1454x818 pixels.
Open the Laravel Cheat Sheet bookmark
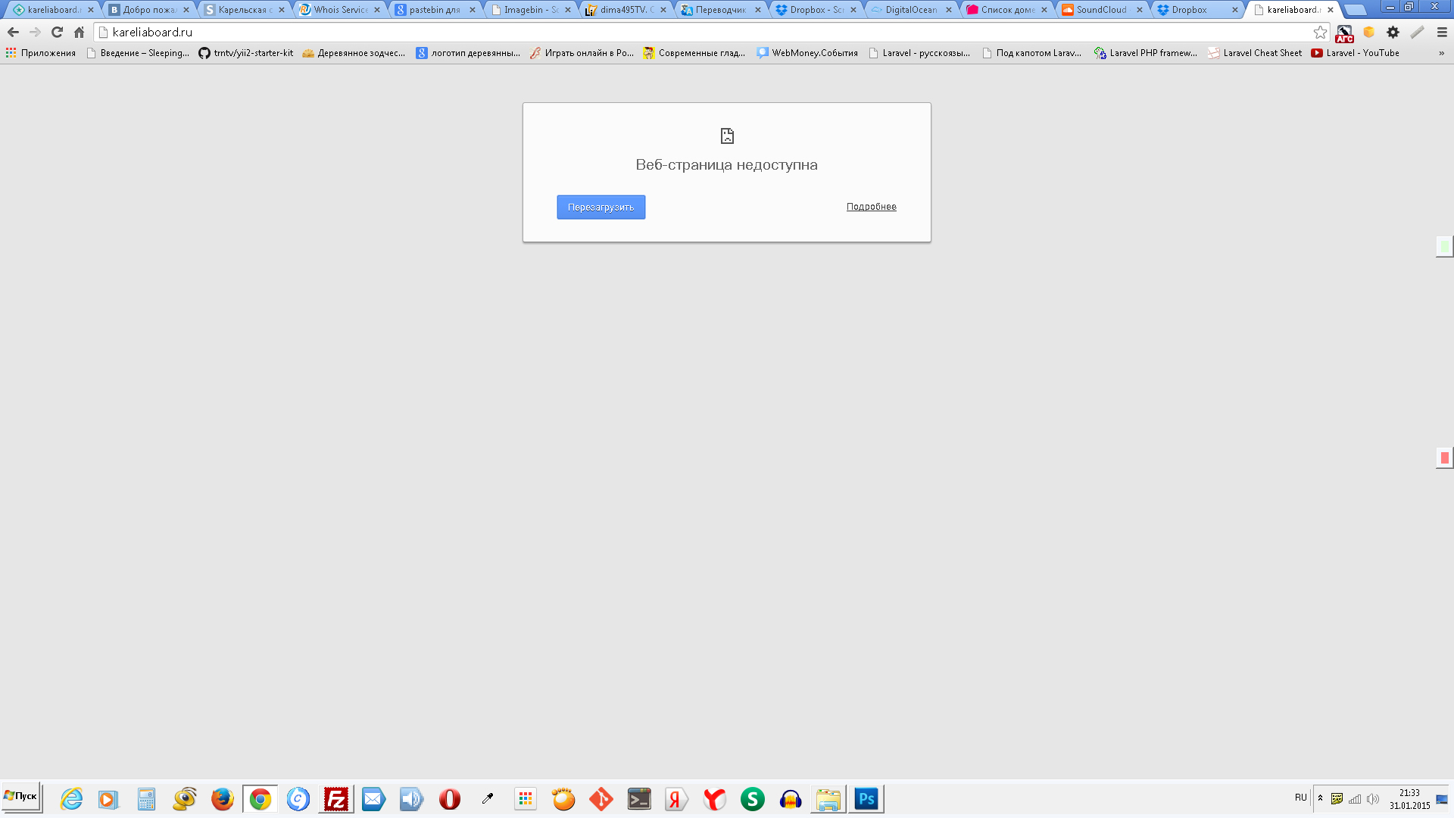1255,53
